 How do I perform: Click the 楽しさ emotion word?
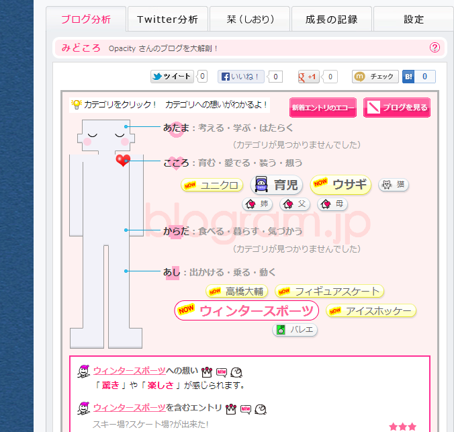click(x=161, y=385)
